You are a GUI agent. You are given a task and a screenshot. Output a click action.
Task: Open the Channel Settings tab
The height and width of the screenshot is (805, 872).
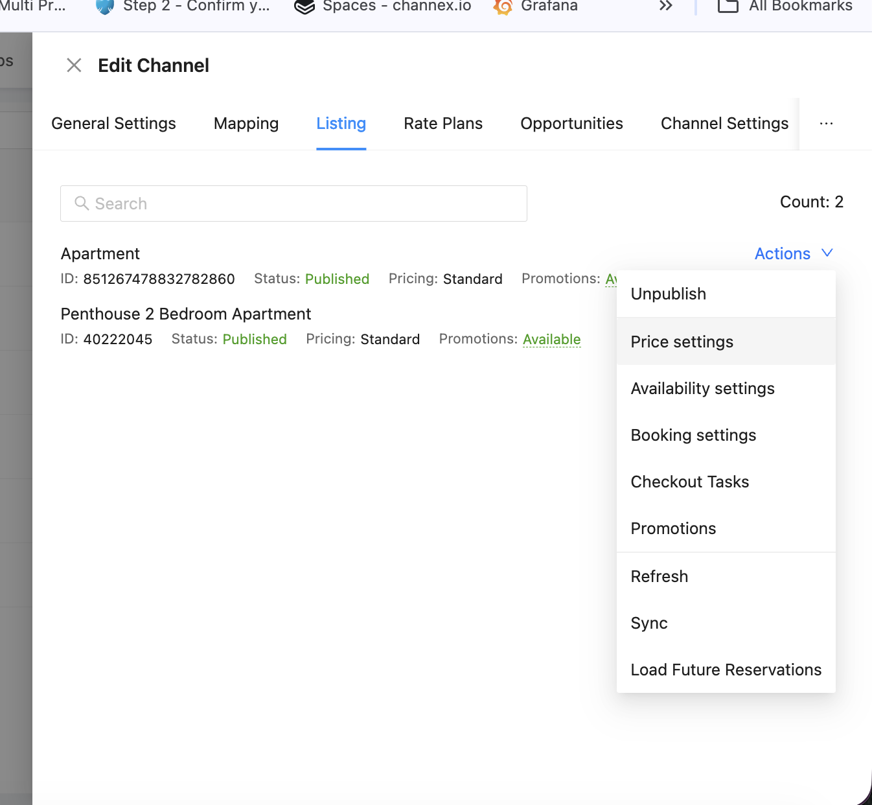[x=724, y=123]
